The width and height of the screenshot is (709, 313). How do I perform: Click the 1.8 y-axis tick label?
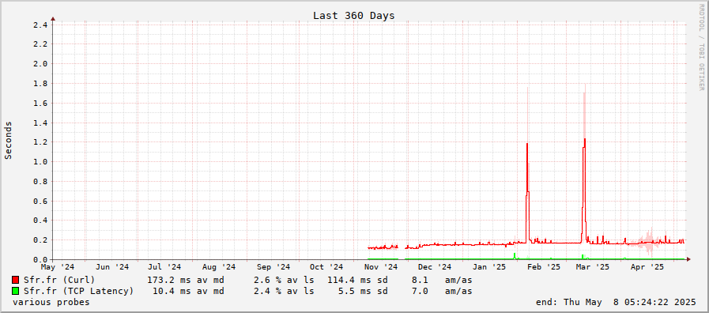40,84
